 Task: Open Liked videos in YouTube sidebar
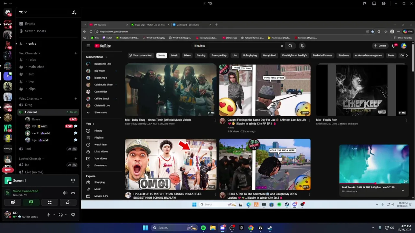pyautogui.click(x=101, y=151)
